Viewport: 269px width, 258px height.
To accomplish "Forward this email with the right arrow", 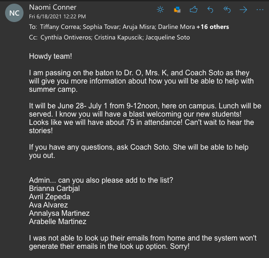I will click(x=244, y=10).
